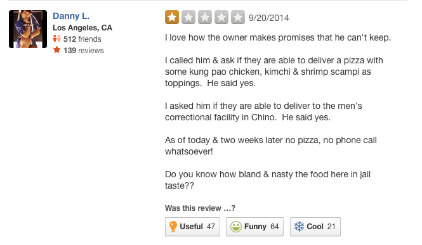Viewport: 422px width, 245px height.
Task: Click the fourth gray rating star
Action: (221, 17)
